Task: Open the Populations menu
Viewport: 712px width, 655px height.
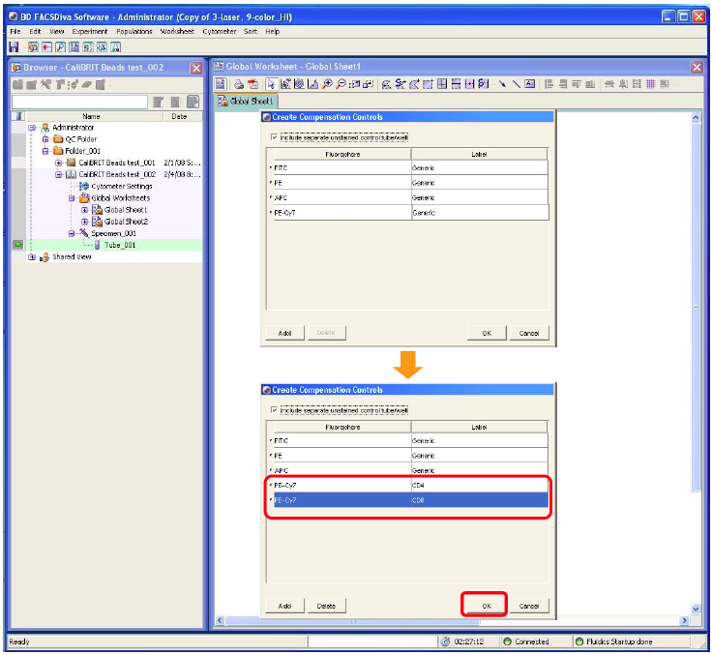Action: [x=133, y=31]
